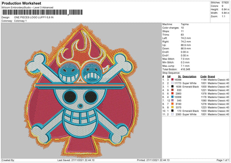Click 'Emerald Black' in the 170-stitch row
The width and height of the screenshot is (231, 163).
pyautogui.click(x=191, y=111)
